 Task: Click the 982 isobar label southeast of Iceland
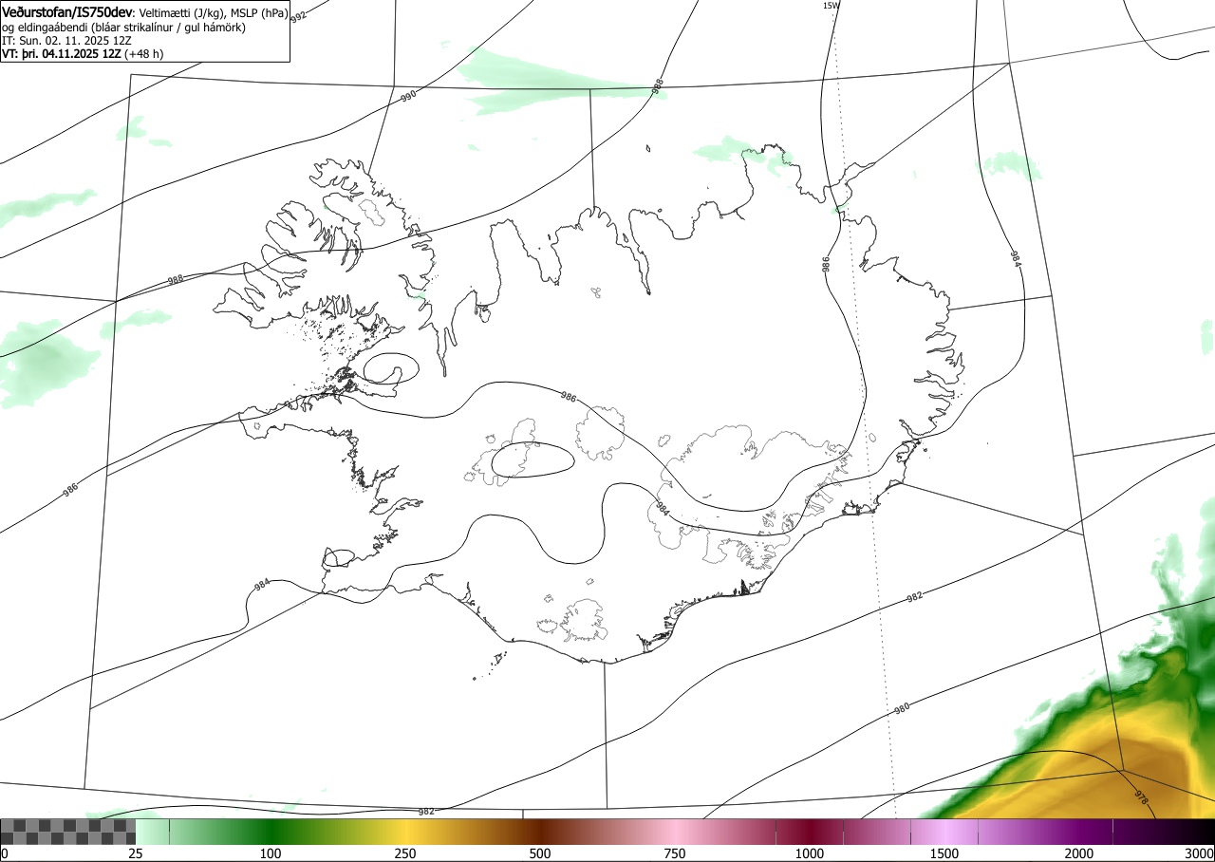914,597
